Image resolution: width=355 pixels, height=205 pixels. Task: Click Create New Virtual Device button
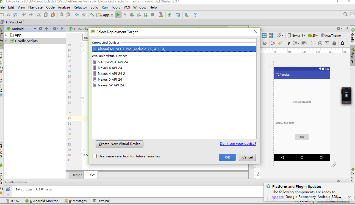click(120, 144)
